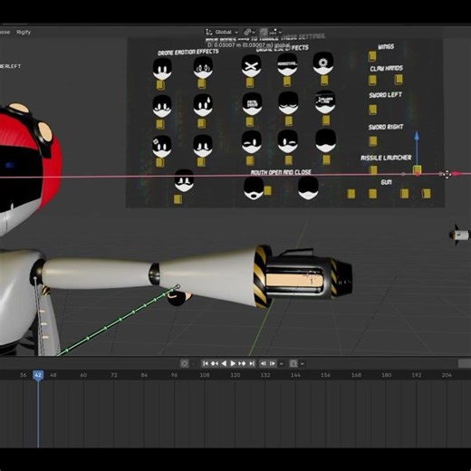Toggle the Wings yellow switch
The height and width of the screenshot is (471, 471).
click(372, 56)
